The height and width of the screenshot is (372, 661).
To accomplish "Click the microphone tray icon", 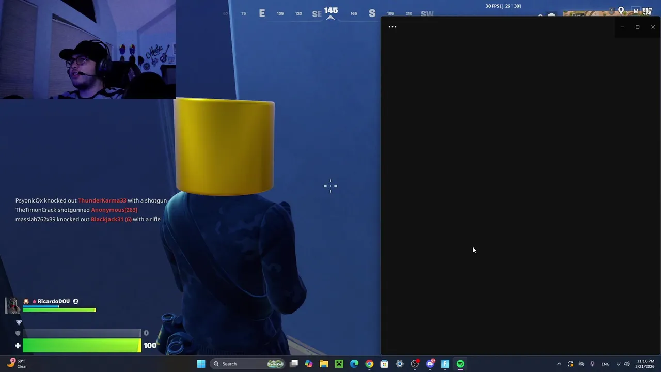I will click(592, 364).
